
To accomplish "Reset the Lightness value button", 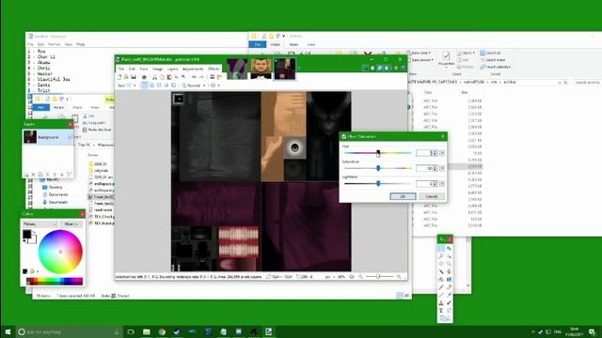I will click(x=442, y=184).
